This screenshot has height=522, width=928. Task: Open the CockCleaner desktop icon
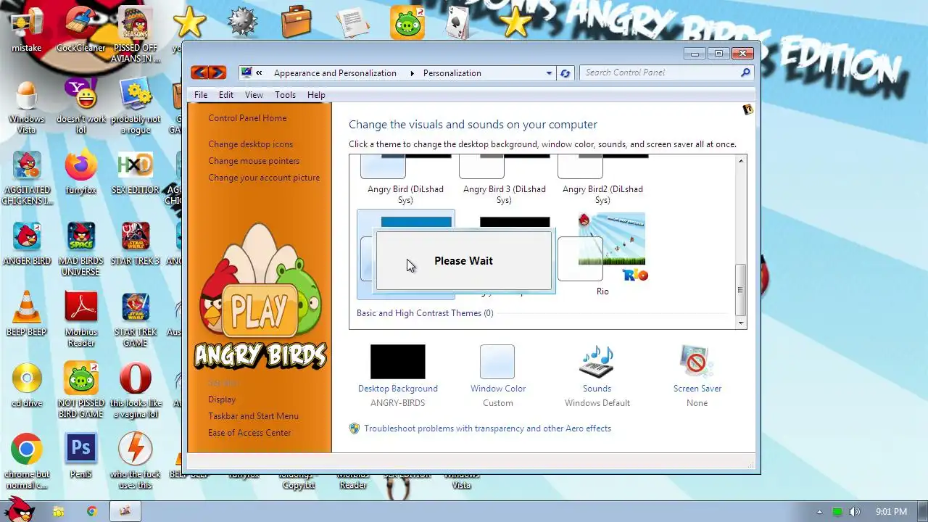pyautogui.click(x=80, y=29)
